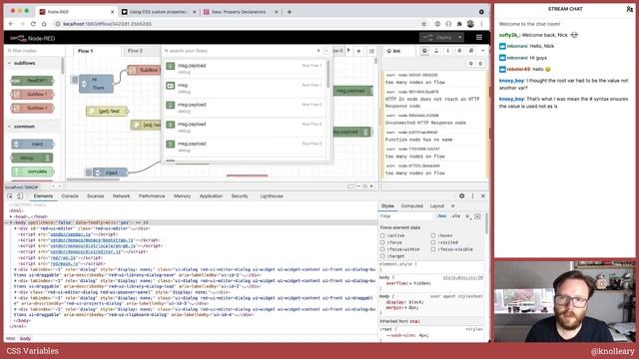Open the style.min.css source link
The width and height of the screenshot is (639, 359).
pyautogui.click(x=463, y=277)
